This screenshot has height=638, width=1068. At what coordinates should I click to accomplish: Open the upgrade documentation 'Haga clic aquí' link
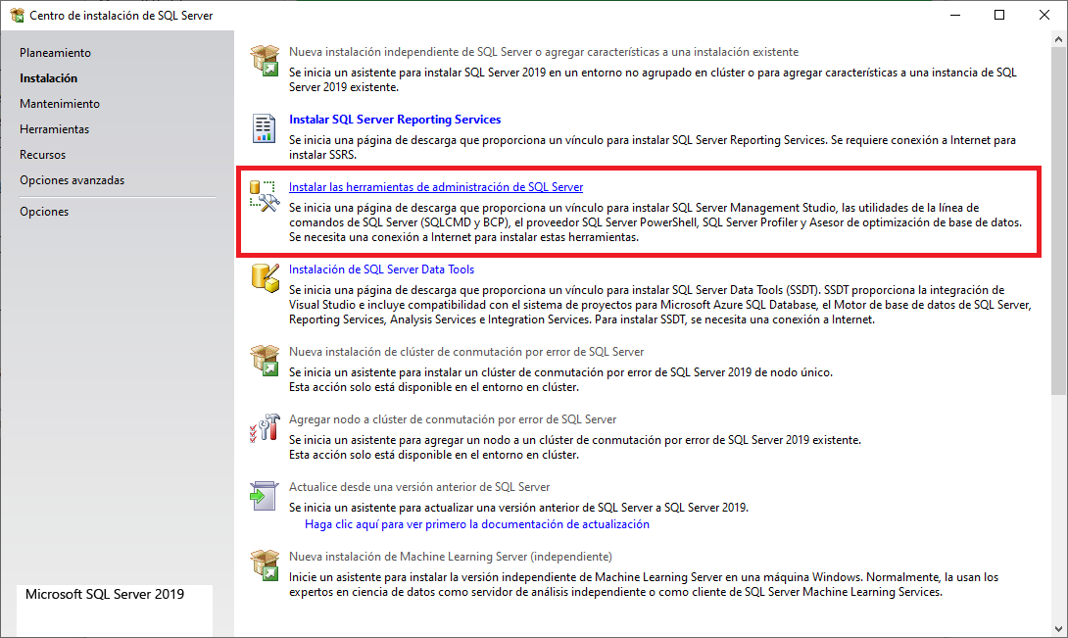(x=477, y=524)
